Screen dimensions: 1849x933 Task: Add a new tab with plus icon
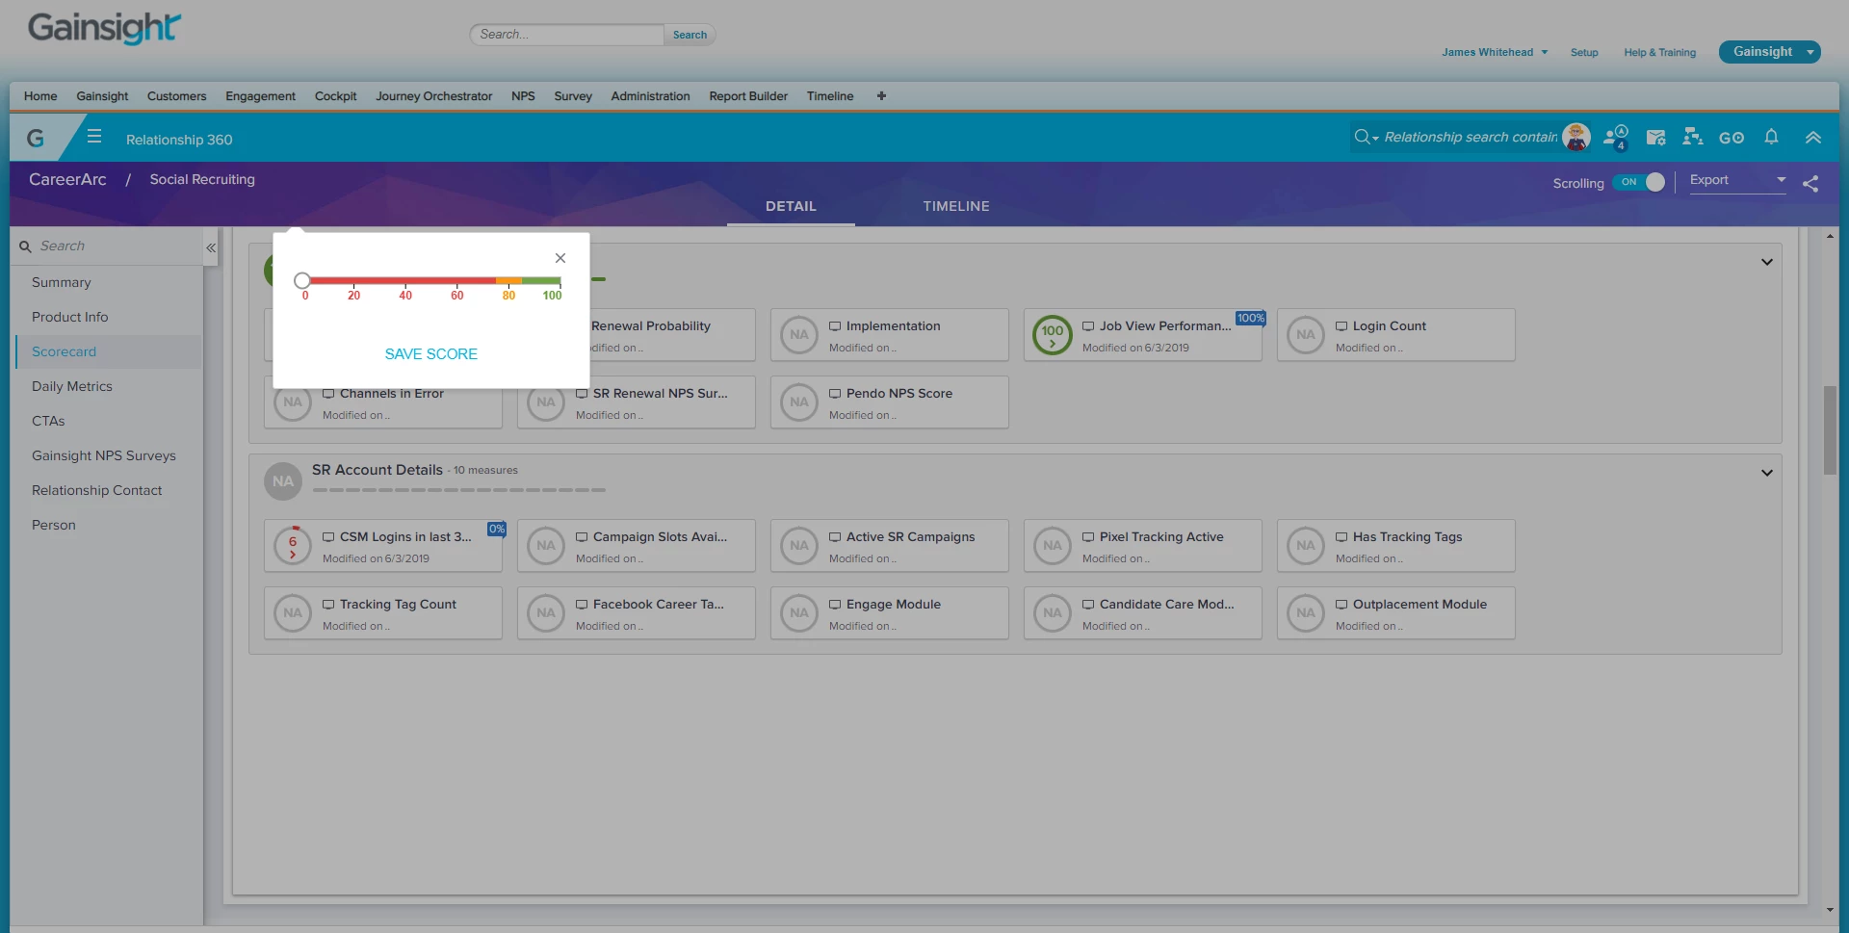881,96
